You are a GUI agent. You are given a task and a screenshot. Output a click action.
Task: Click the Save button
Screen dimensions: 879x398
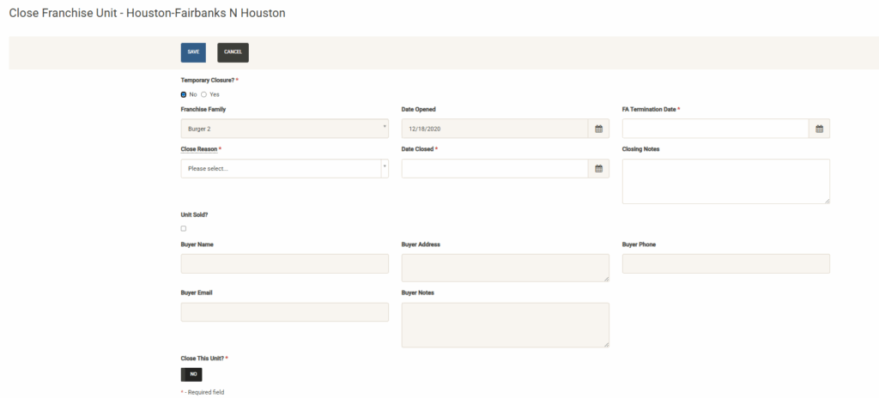(x=193, y=52)
